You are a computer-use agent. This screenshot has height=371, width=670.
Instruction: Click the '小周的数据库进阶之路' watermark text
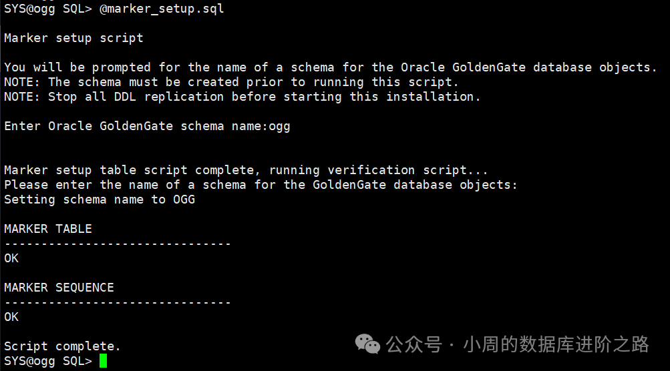click(556, 344)
